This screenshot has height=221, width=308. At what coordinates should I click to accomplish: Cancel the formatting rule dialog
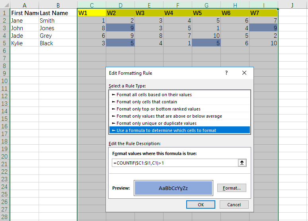234,205
